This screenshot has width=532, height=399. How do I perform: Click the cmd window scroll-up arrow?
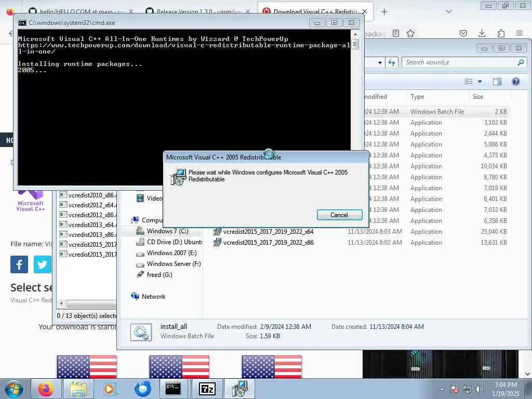click(x=355, y=35)
